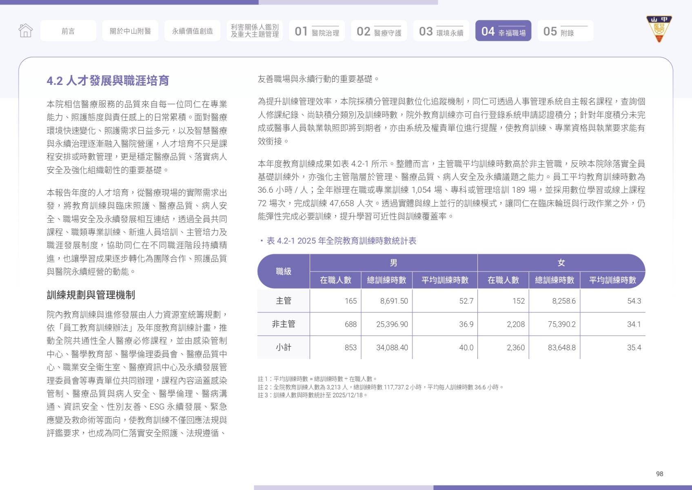Switch to 01 醫院治理 chapter tab

click(x=317, y=31)
